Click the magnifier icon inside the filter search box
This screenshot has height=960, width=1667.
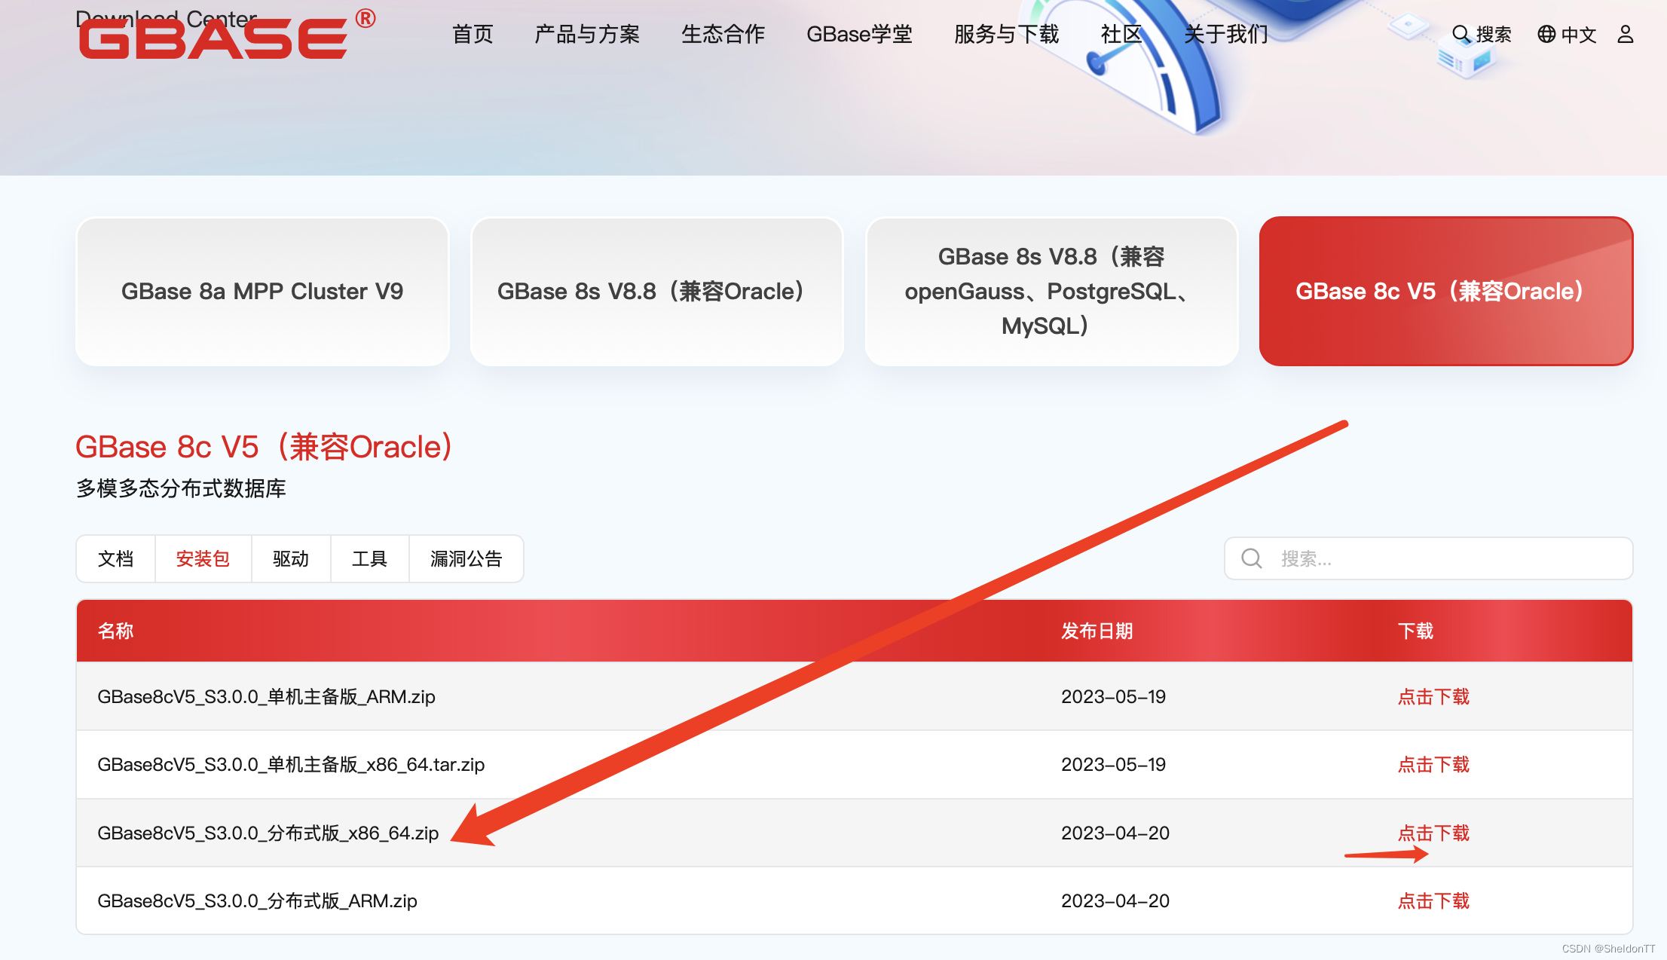pos(1251,558)
